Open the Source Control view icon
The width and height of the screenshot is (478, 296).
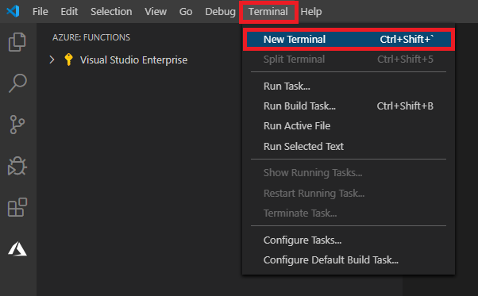tap(17, 125)
